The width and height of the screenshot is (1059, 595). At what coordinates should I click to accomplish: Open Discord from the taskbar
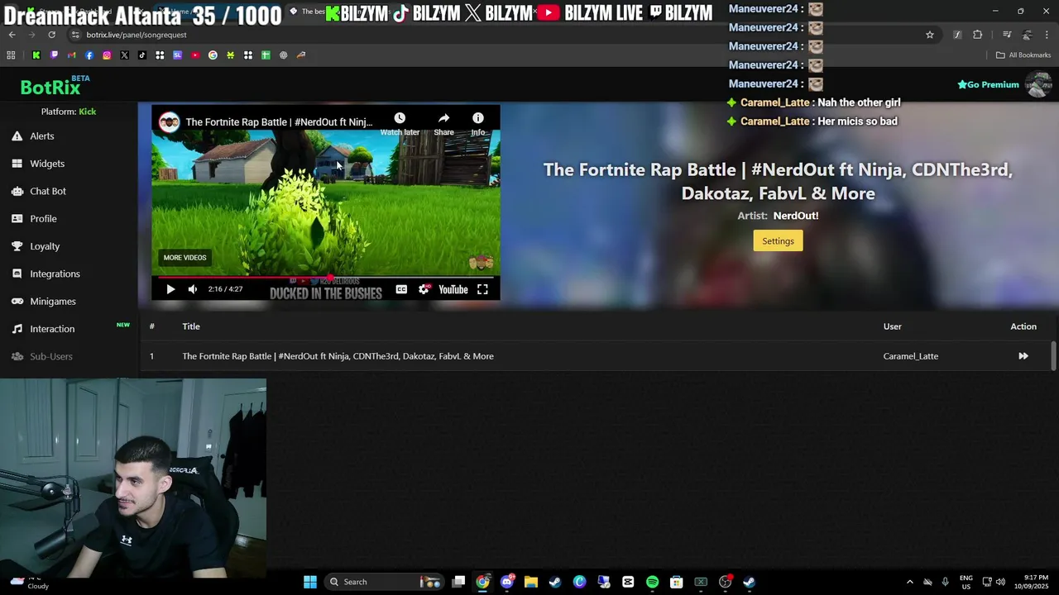click(x=506, y=582)
